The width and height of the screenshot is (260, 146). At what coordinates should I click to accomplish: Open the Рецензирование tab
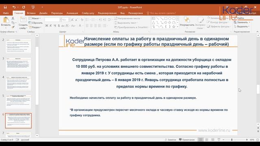point(107,13)
